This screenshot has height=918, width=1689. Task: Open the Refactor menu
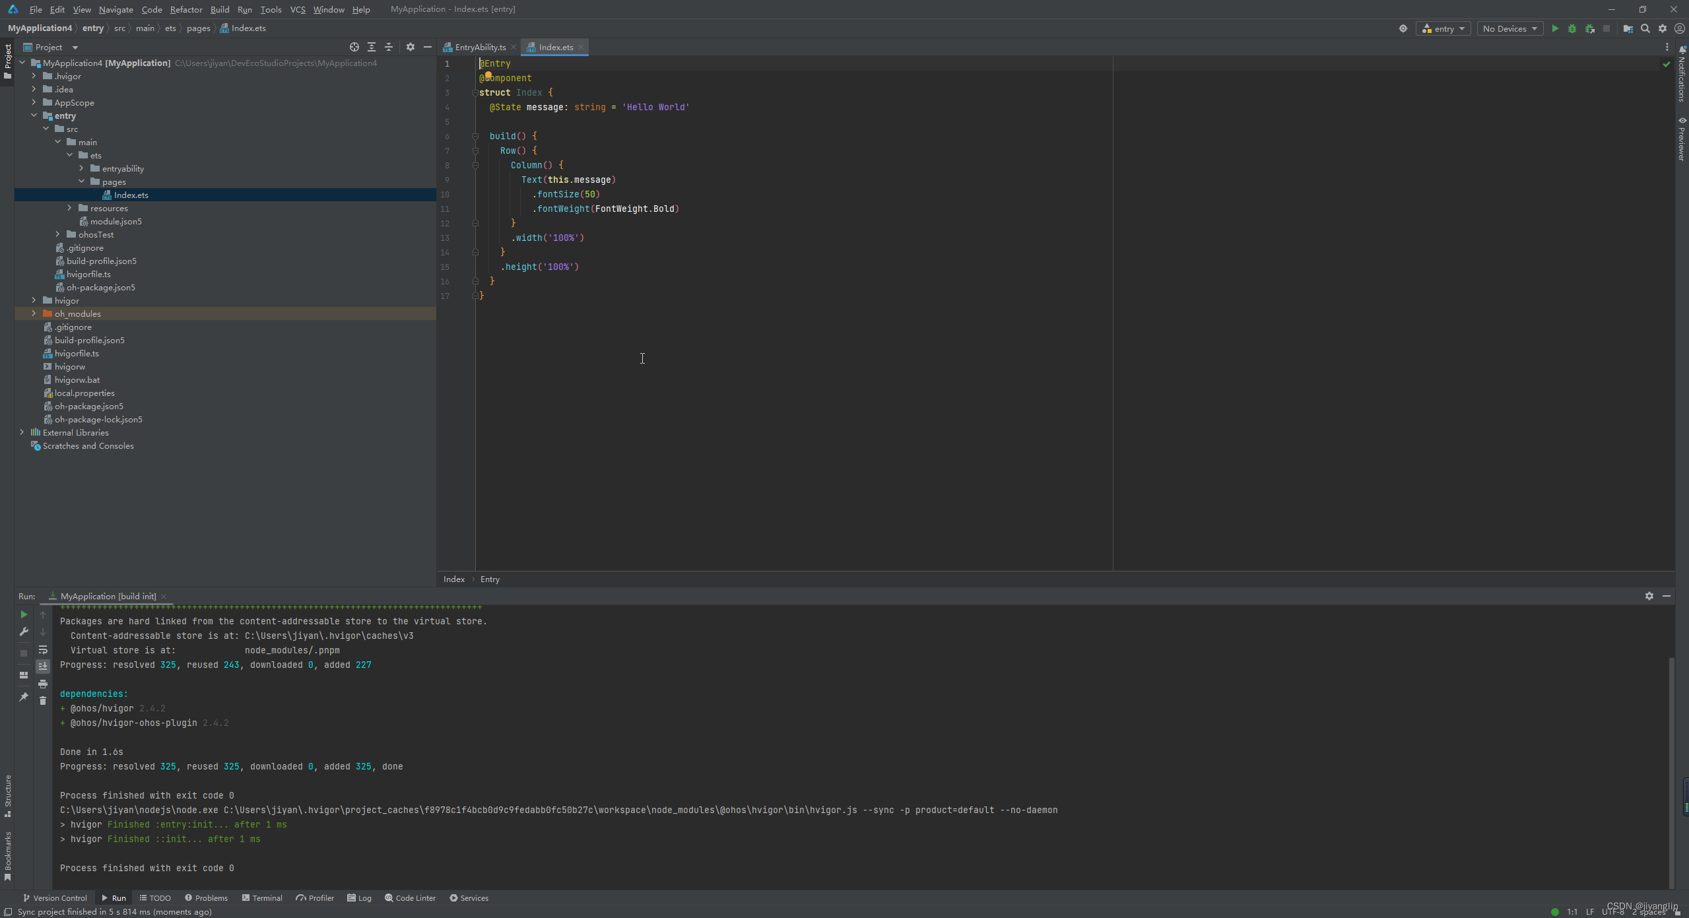click(x=185, y=9)
